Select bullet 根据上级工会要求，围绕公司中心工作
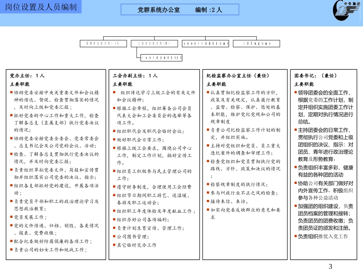 coord(152,156)
